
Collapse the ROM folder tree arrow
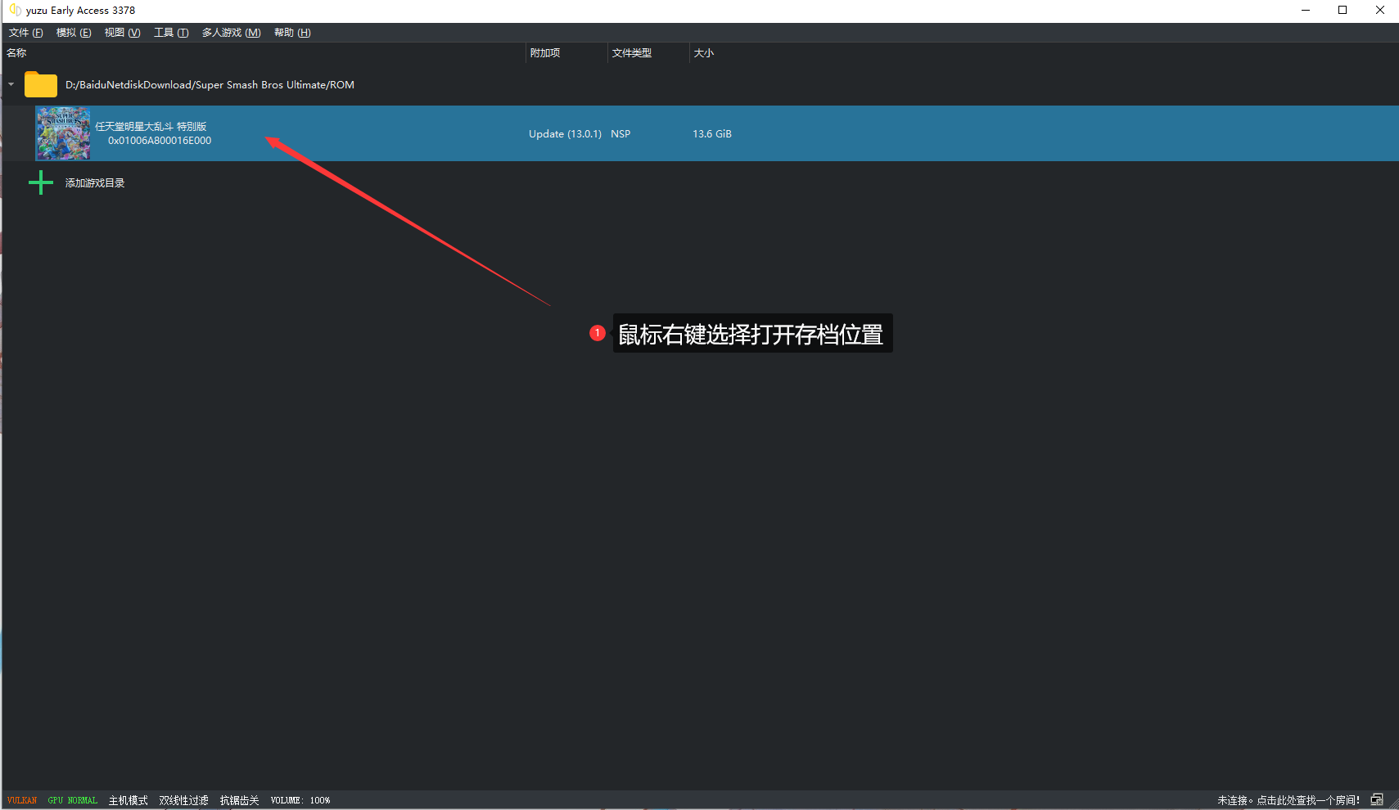11,84
